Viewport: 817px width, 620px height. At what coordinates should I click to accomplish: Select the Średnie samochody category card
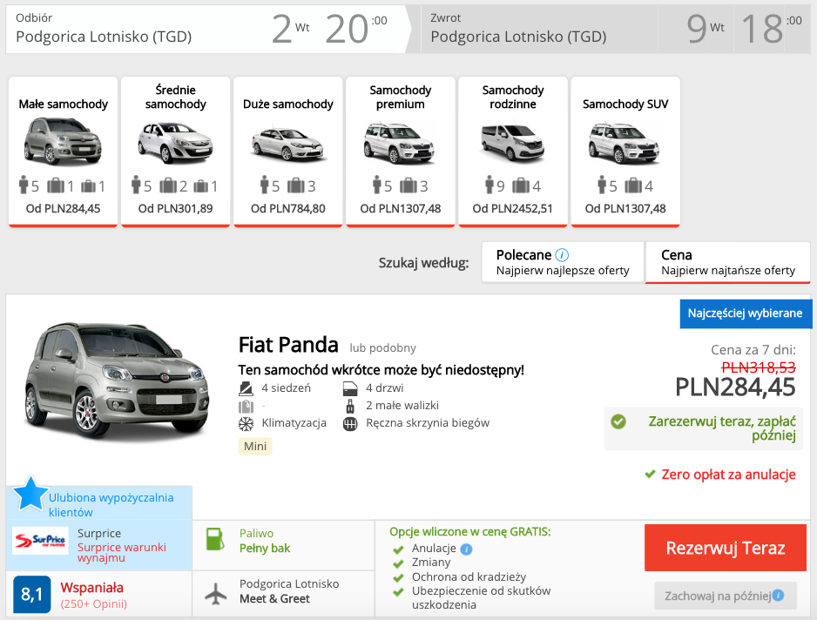coord(176,152)
